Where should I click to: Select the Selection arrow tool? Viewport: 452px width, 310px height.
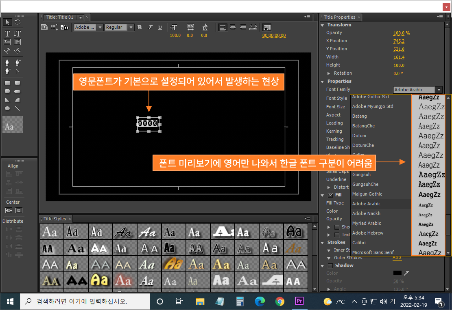coord(7,22)
